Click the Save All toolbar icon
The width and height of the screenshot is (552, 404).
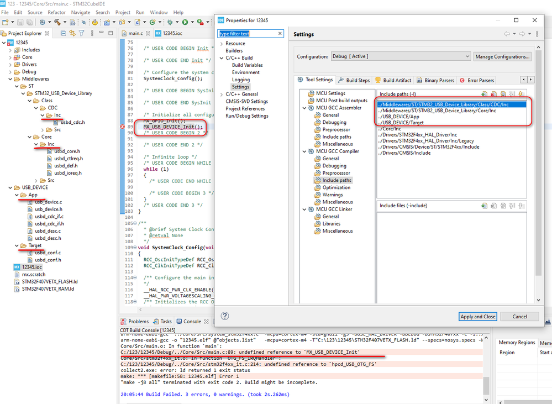(x=30, y=22)
